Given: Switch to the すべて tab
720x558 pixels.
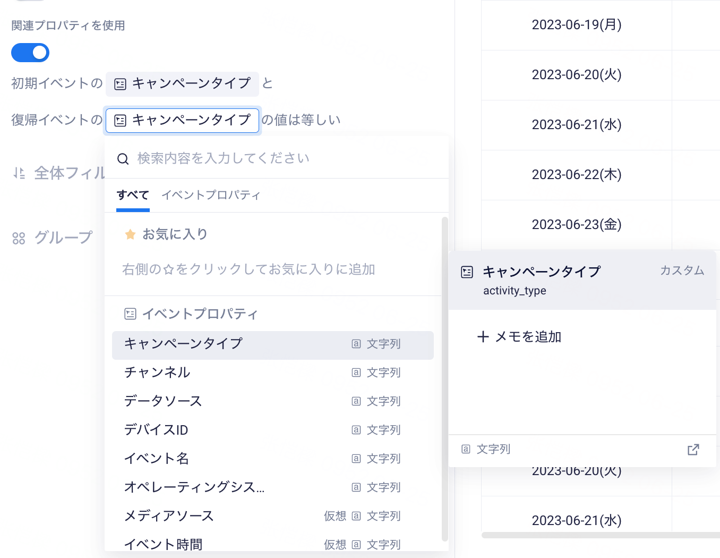Looking at the screenshot, I should pyautogui.click(x=133, y=195).
